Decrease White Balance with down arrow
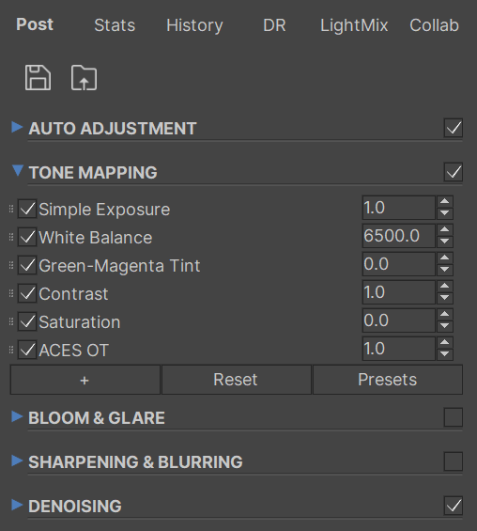The image size is (477, 531). (x=444, y=242)
